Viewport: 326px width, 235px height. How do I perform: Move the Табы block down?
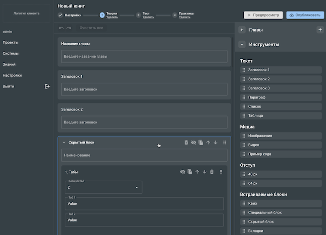[204, 172]
